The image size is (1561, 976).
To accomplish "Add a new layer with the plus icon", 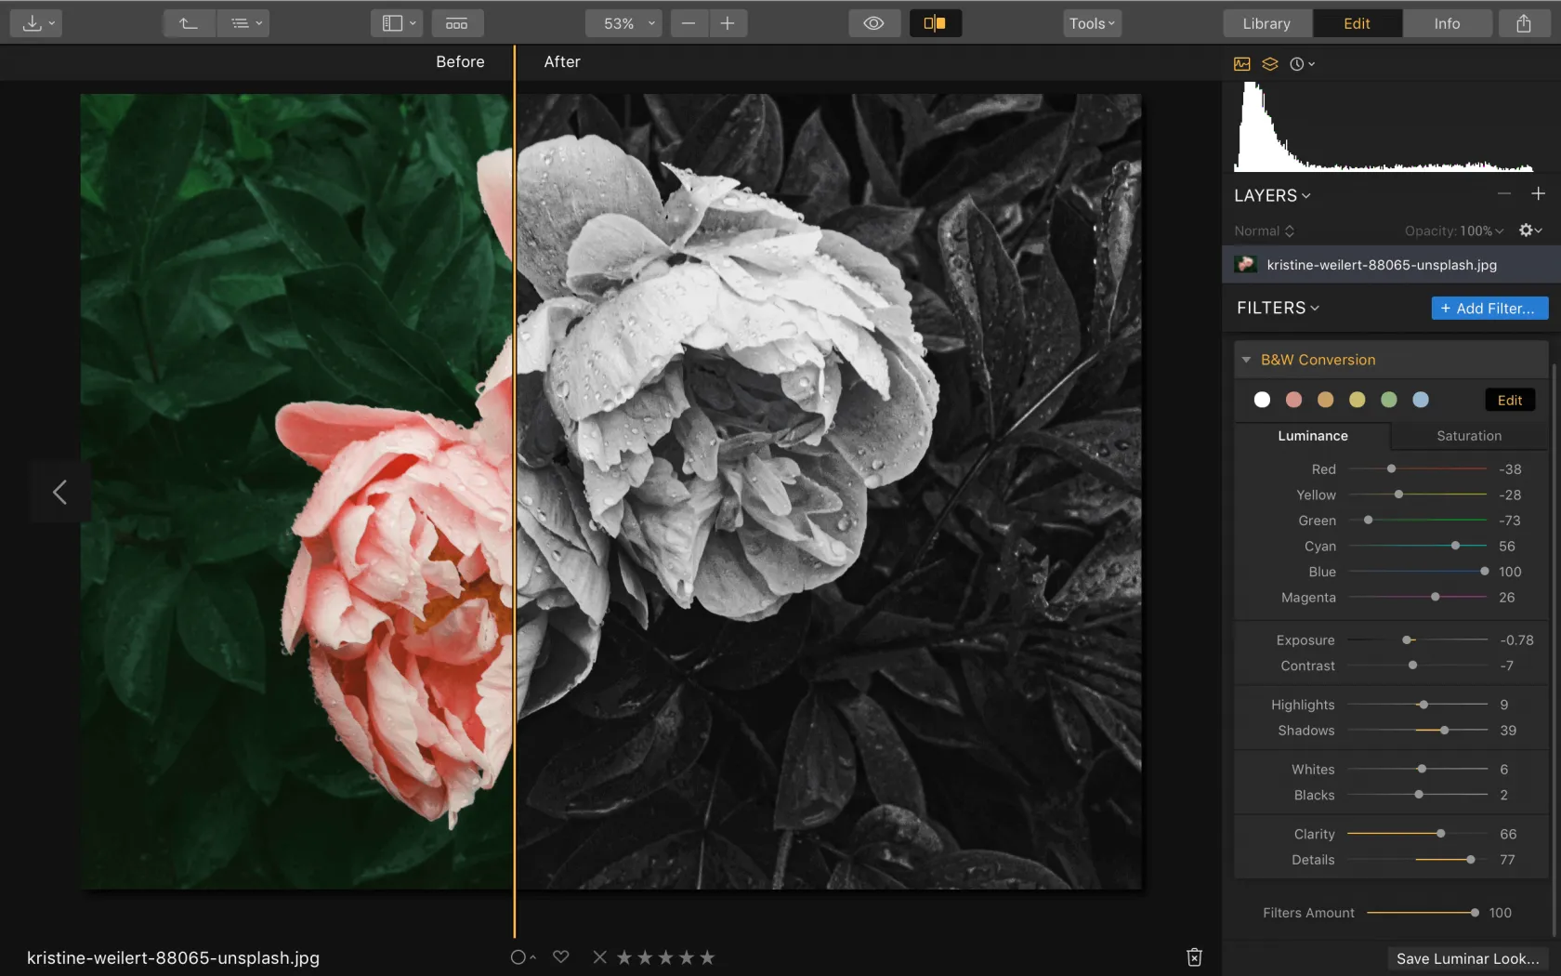I will pos(1538,193).
